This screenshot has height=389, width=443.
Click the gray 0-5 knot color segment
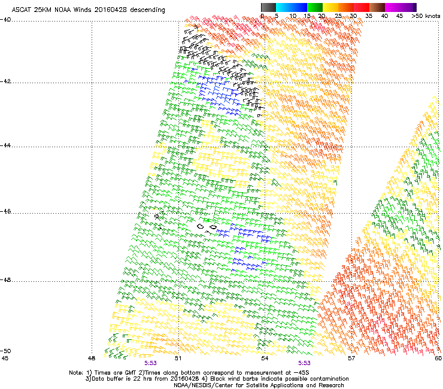[268, 7]
